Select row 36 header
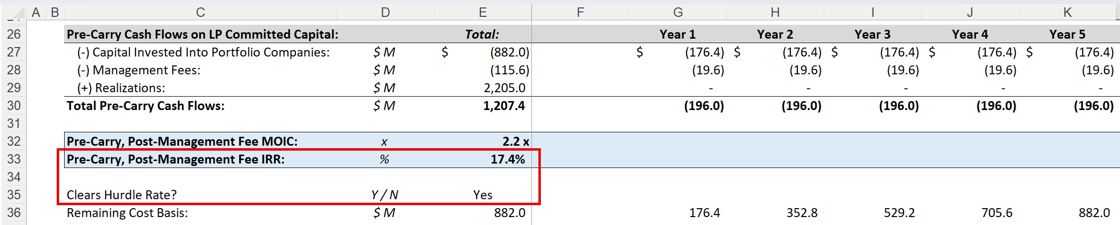 (x=13, y=213)
